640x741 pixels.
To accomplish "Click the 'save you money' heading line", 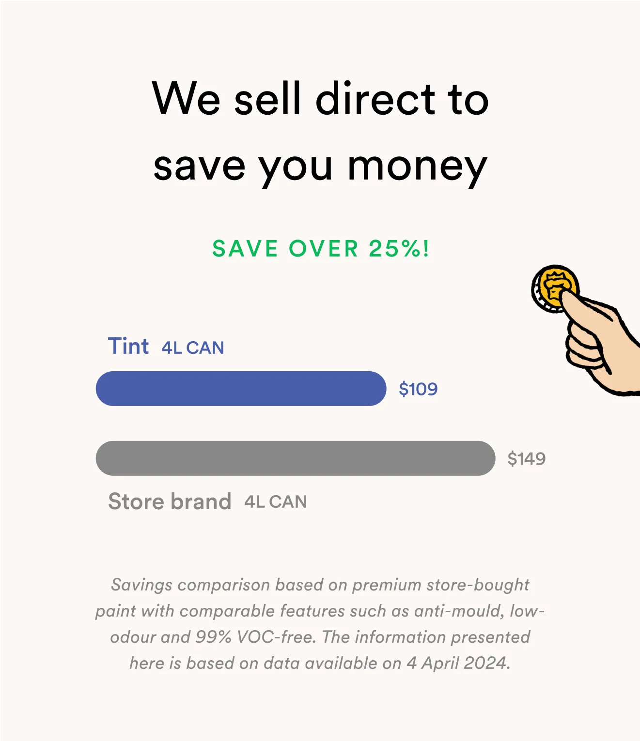I will [x=320, y=167].
